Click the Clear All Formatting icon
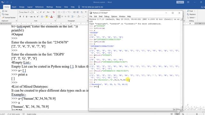The image size is (205, 115). [x=54, y=12]
